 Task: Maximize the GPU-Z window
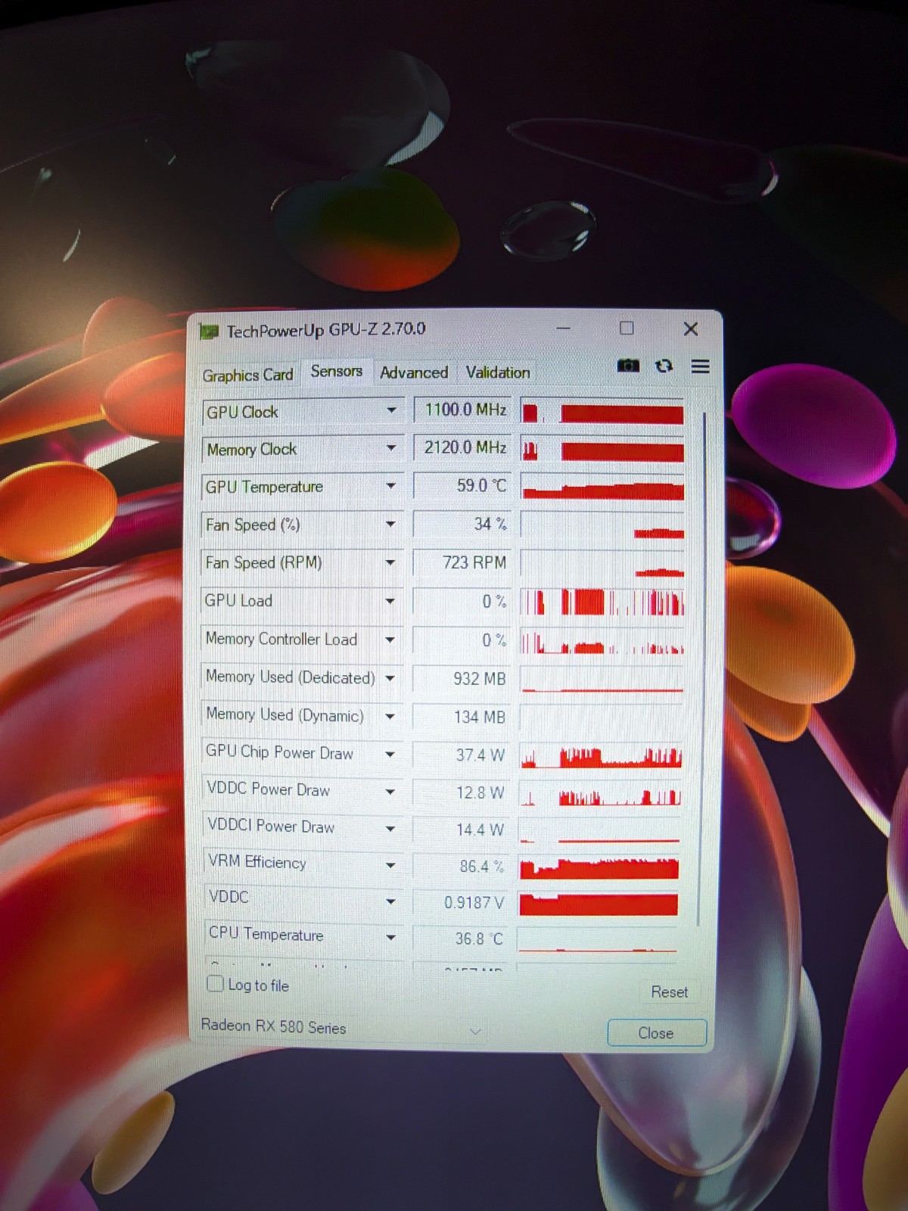click(627, 328)
